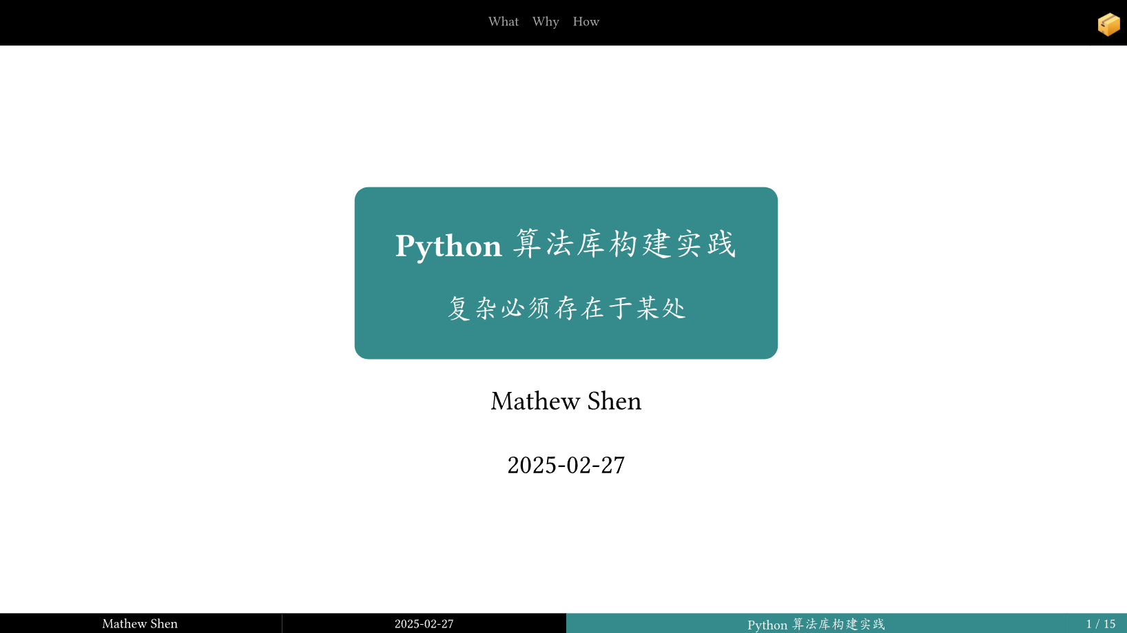Pick the teal color of title box's bottom edge
Image resolution: width=1127 pixels, height=633 pixels.
click(566, 353)
